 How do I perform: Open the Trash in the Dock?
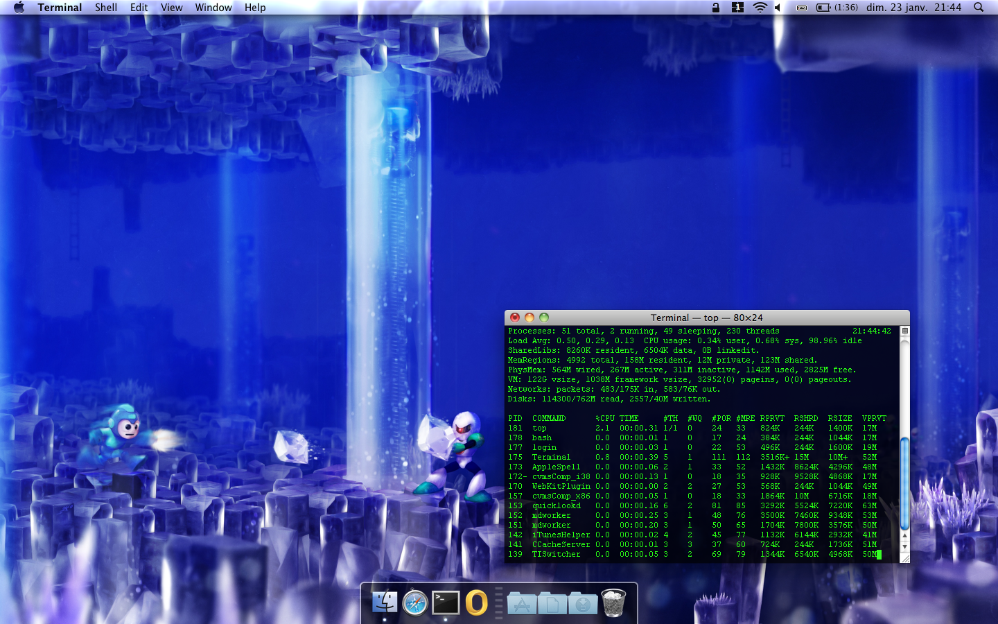(x=613, y=602)
